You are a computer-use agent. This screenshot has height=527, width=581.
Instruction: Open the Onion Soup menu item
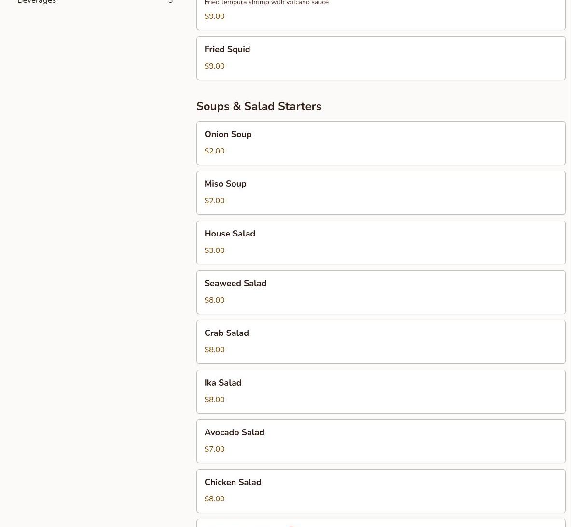[381, 143]
